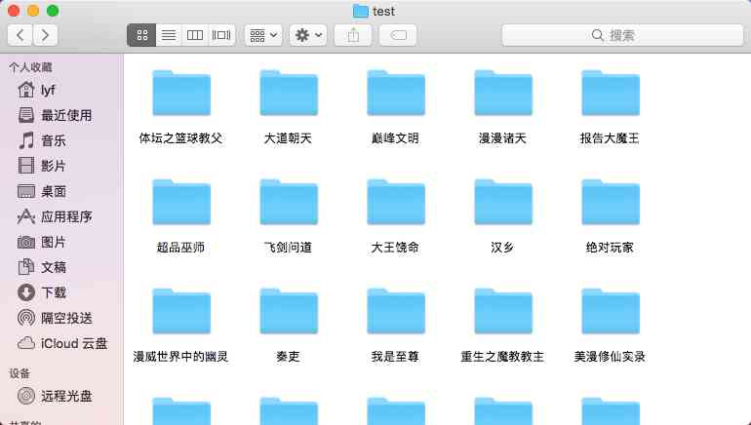Switch to list view
Image resolution: width=751 pixels, height=425 pixels.
pyautogui.click(x=169, y=35)
